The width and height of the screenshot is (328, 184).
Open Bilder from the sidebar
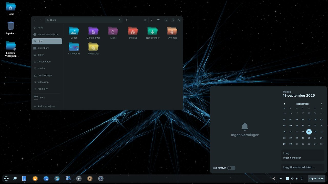[47, 55]
